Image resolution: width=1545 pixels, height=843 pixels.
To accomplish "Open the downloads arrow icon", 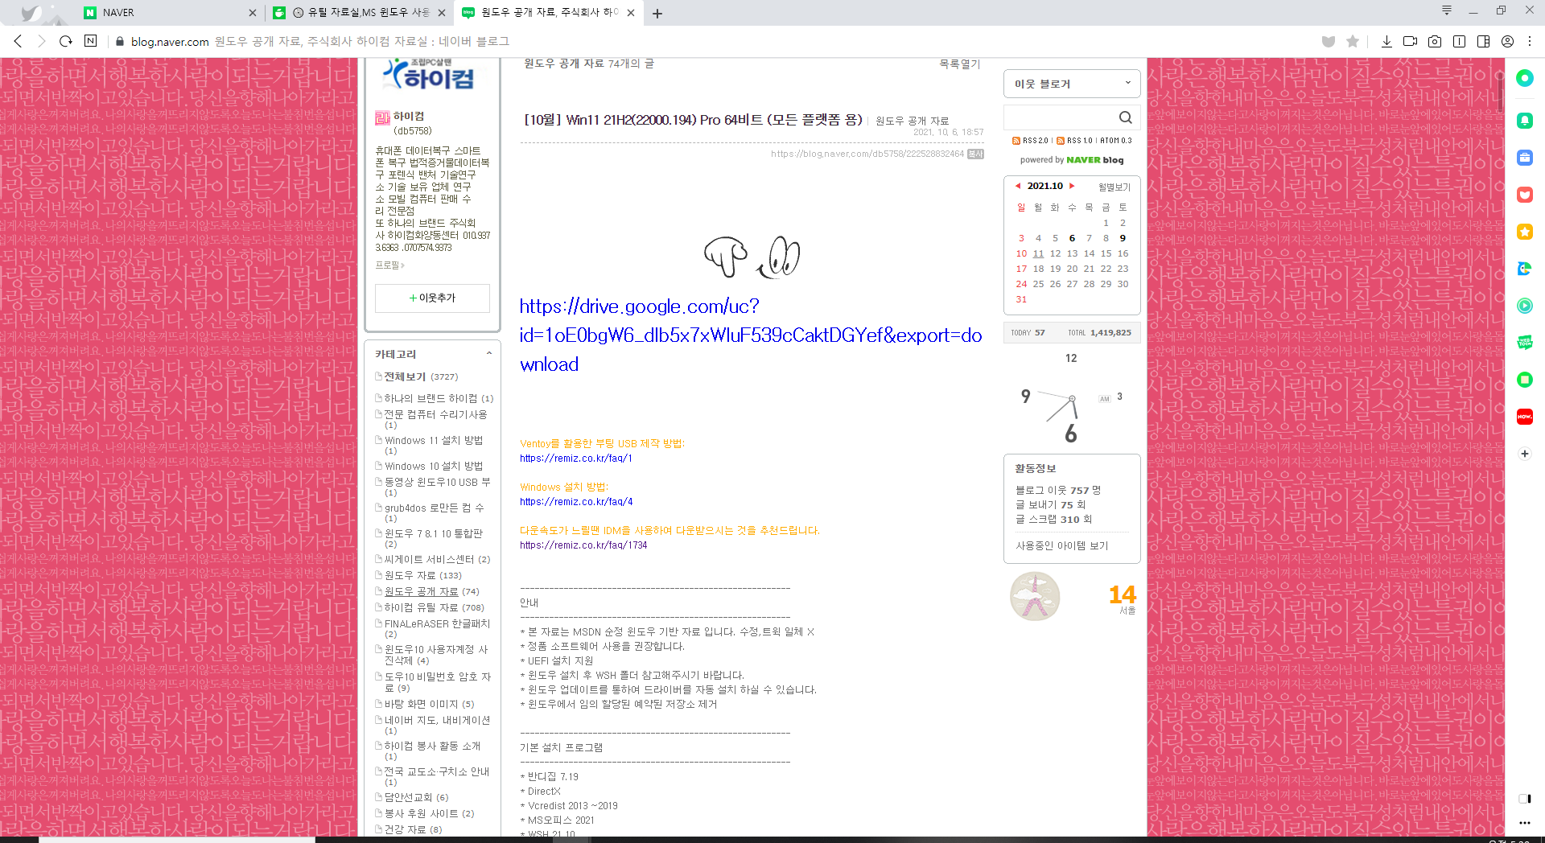I will (x=1386, y=41).
